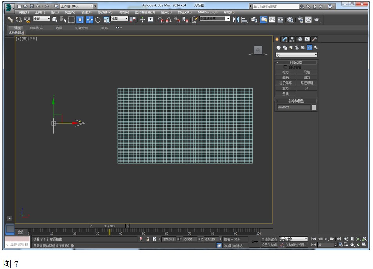Click the Render Production teapot icon
This screenshot has height=269, width=373.
point(317,20)
